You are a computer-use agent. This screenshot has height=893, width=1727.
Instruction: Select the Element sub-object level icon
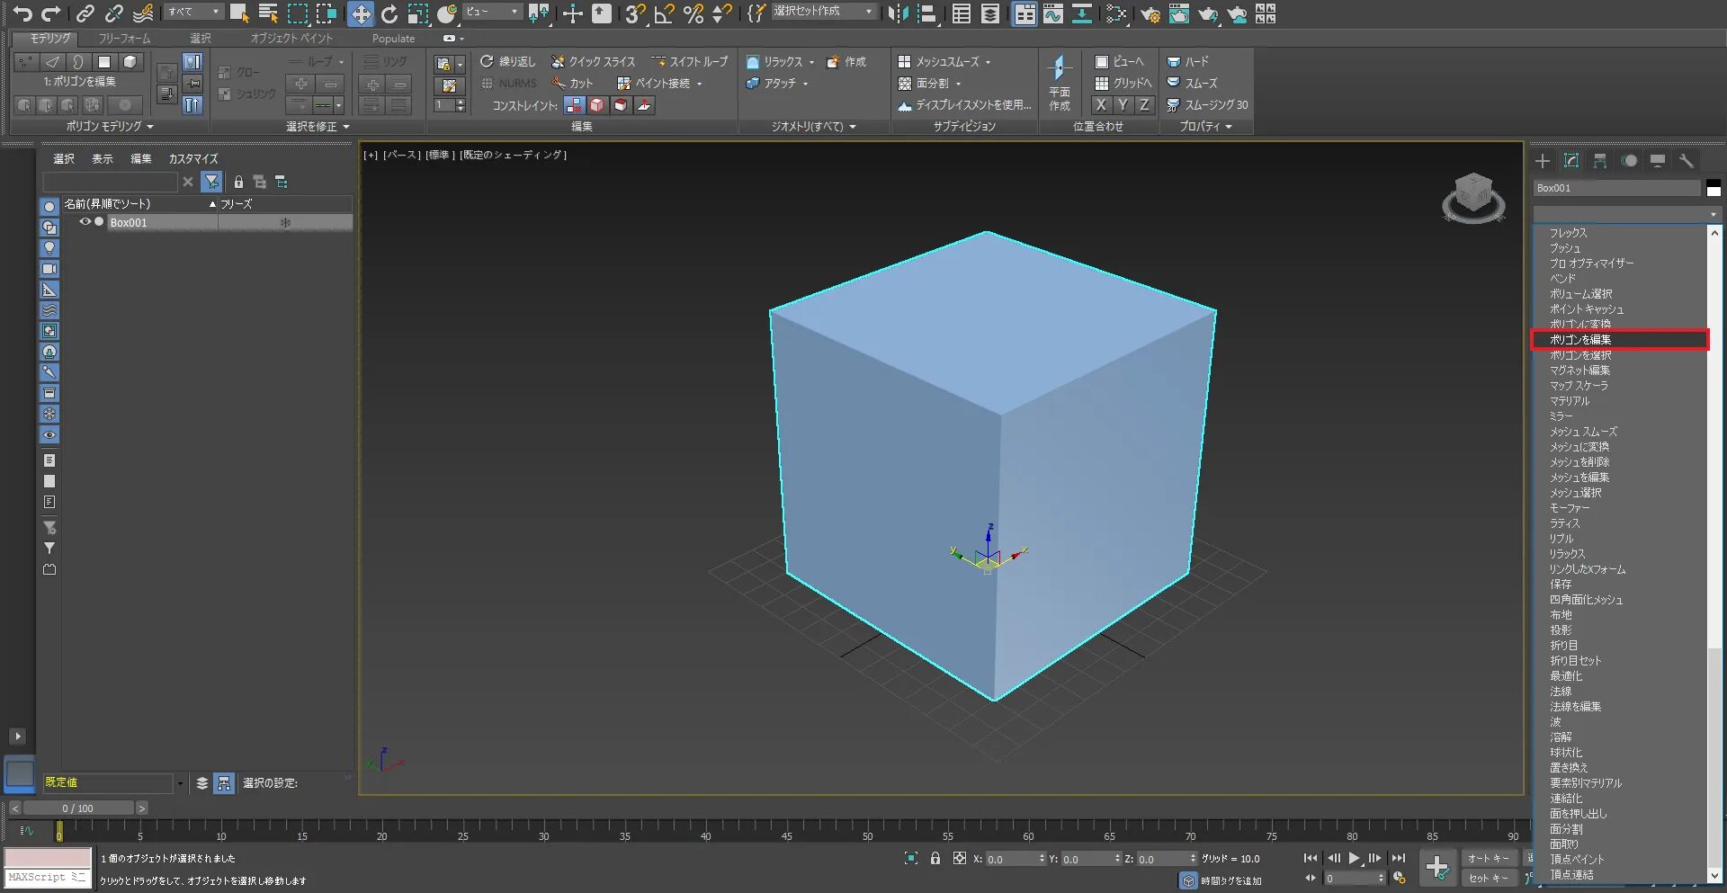130,61
